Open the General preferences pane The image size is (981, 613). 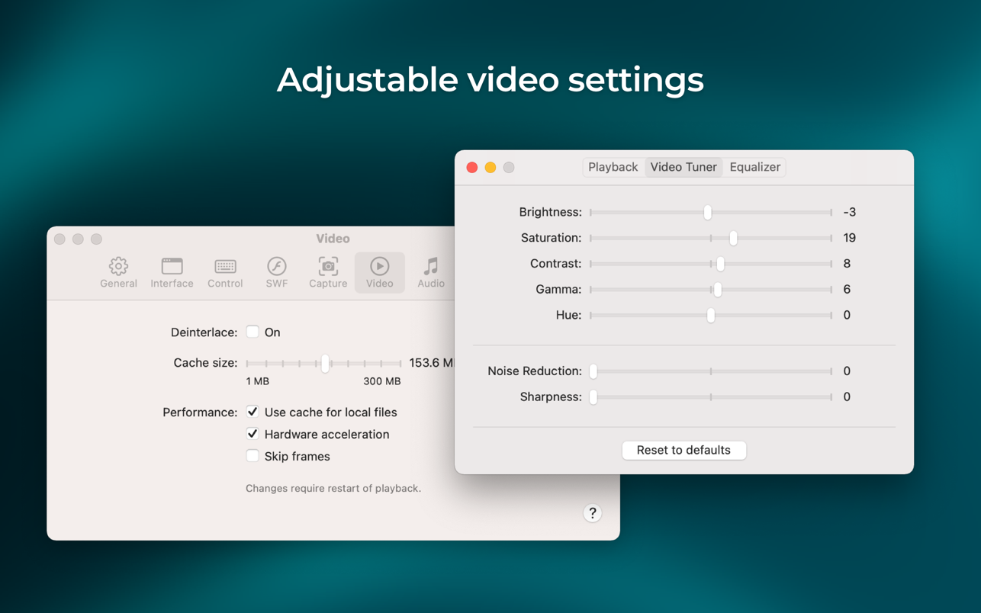[x=118, y=272]
